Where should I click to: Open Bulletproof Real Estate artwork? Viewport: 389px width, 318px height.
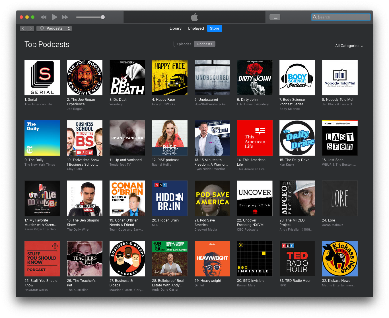[x=170, y=258]
